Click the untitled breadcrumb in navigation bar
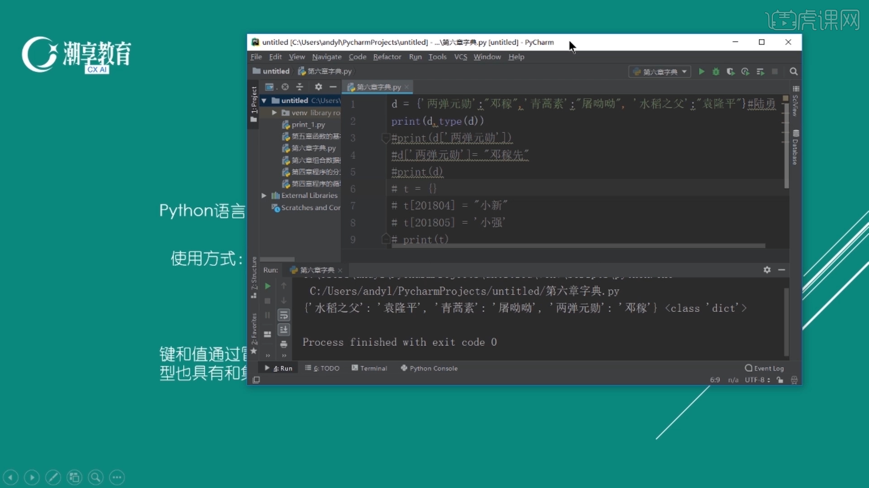The height and width of the screenshot is (488, 869). click(x=271, y=71)
